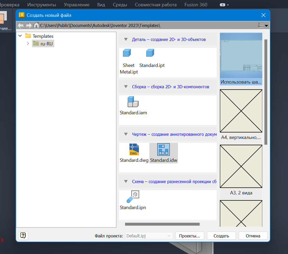Viewport: 288px width, 254px height.
Task: Select the Sheet Metal.ipt template icon
Action: [127, 53]
